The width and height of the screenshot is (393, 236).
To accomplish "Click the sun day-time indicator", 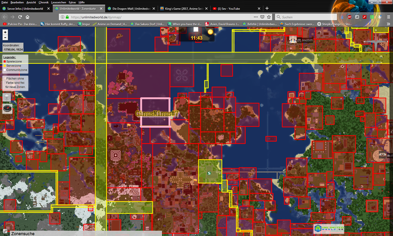I will click(210, 32).
